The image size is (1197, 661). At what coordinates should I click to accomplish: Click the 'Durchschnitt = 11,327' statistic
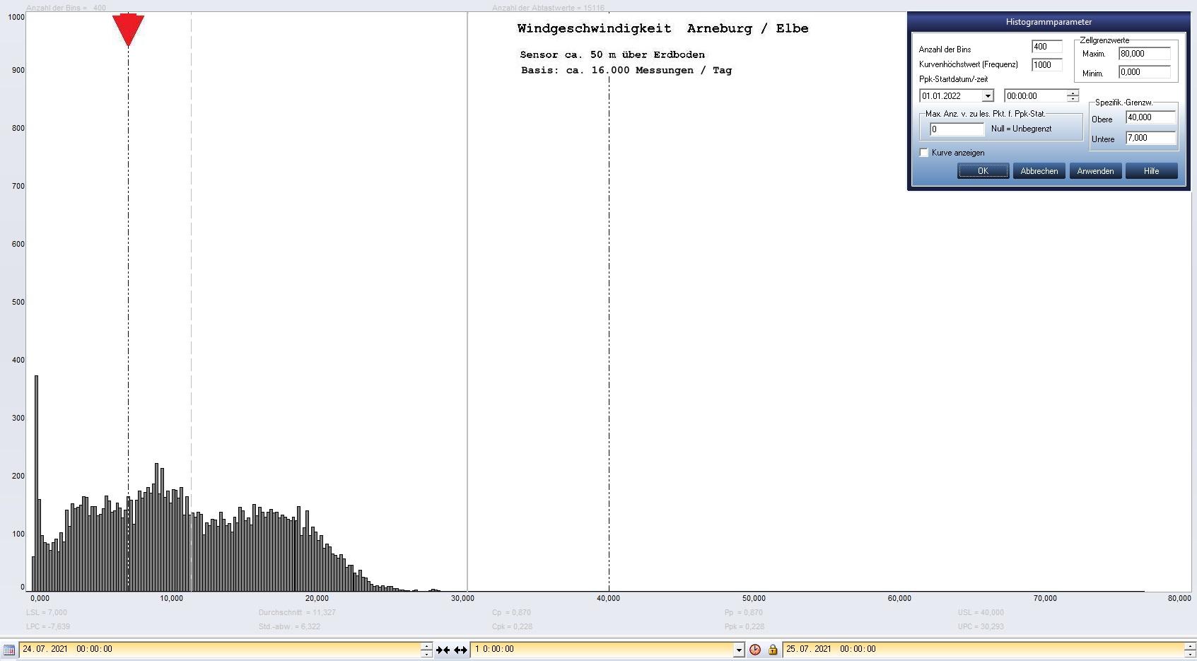[x=297, y=613]
